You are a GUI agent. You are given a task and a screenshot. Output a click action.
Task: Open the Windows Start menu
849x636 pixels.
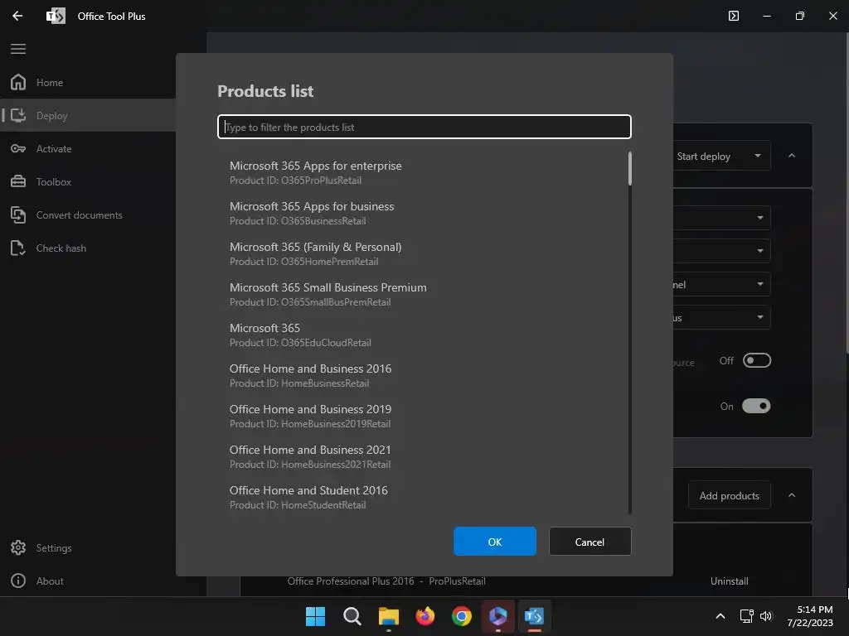(315, 616)
